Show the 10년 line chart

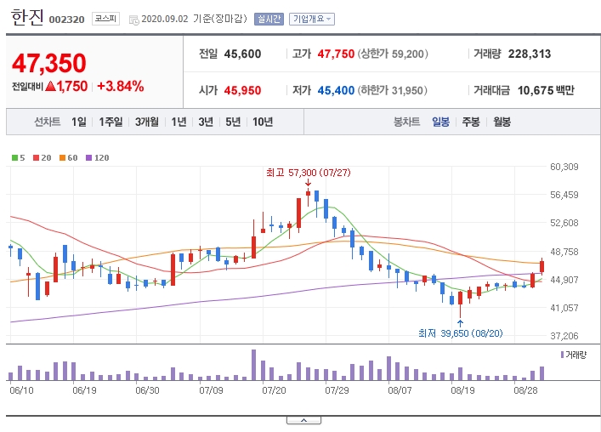263,122
